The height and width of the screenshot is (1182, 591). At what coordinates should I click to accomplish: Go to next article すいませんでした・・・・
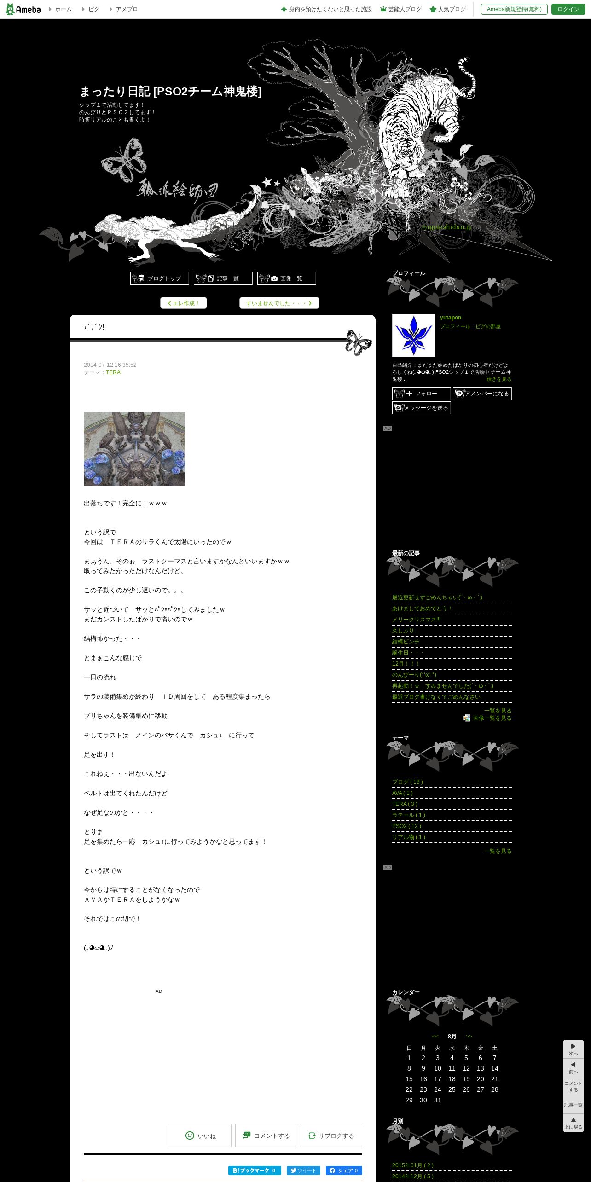[279, 303]
